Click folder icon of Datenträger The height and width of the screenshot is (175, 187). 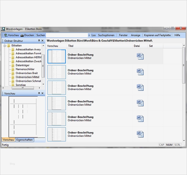point(13,65)
